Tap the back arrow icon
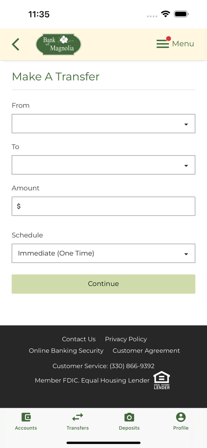 (x=15, y=44)
